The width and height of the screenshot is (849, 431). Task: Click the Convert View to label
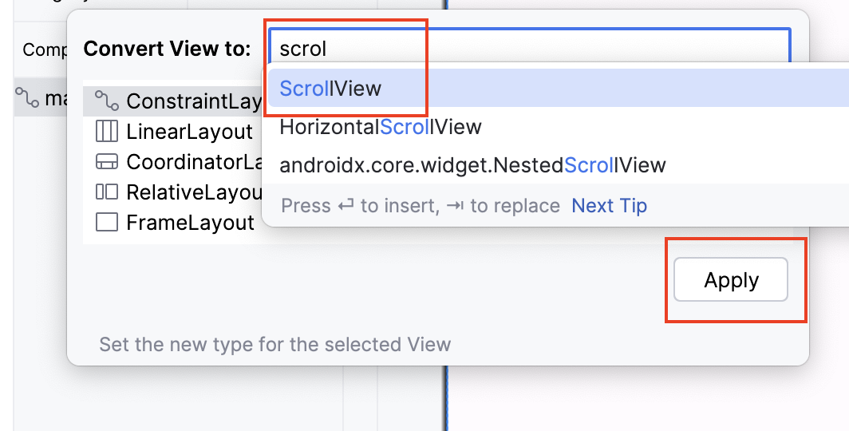[168, 49]
